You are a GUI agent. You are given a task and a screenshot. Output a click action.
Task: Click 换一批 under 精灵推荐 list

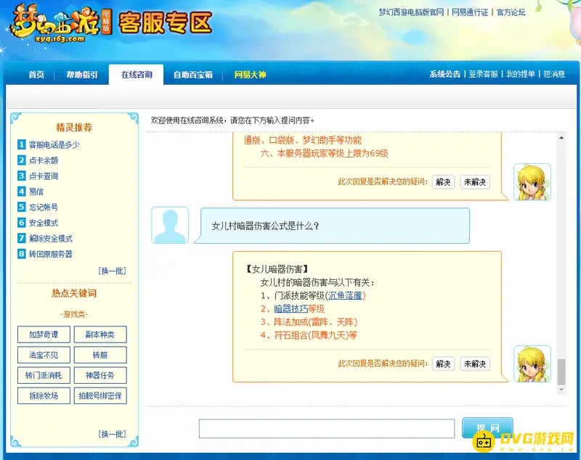113,271
